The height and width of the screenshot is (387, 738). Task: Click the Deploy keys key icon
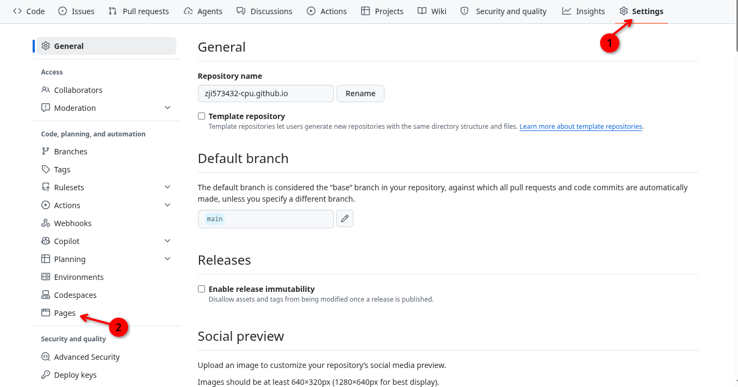(46, 375)
